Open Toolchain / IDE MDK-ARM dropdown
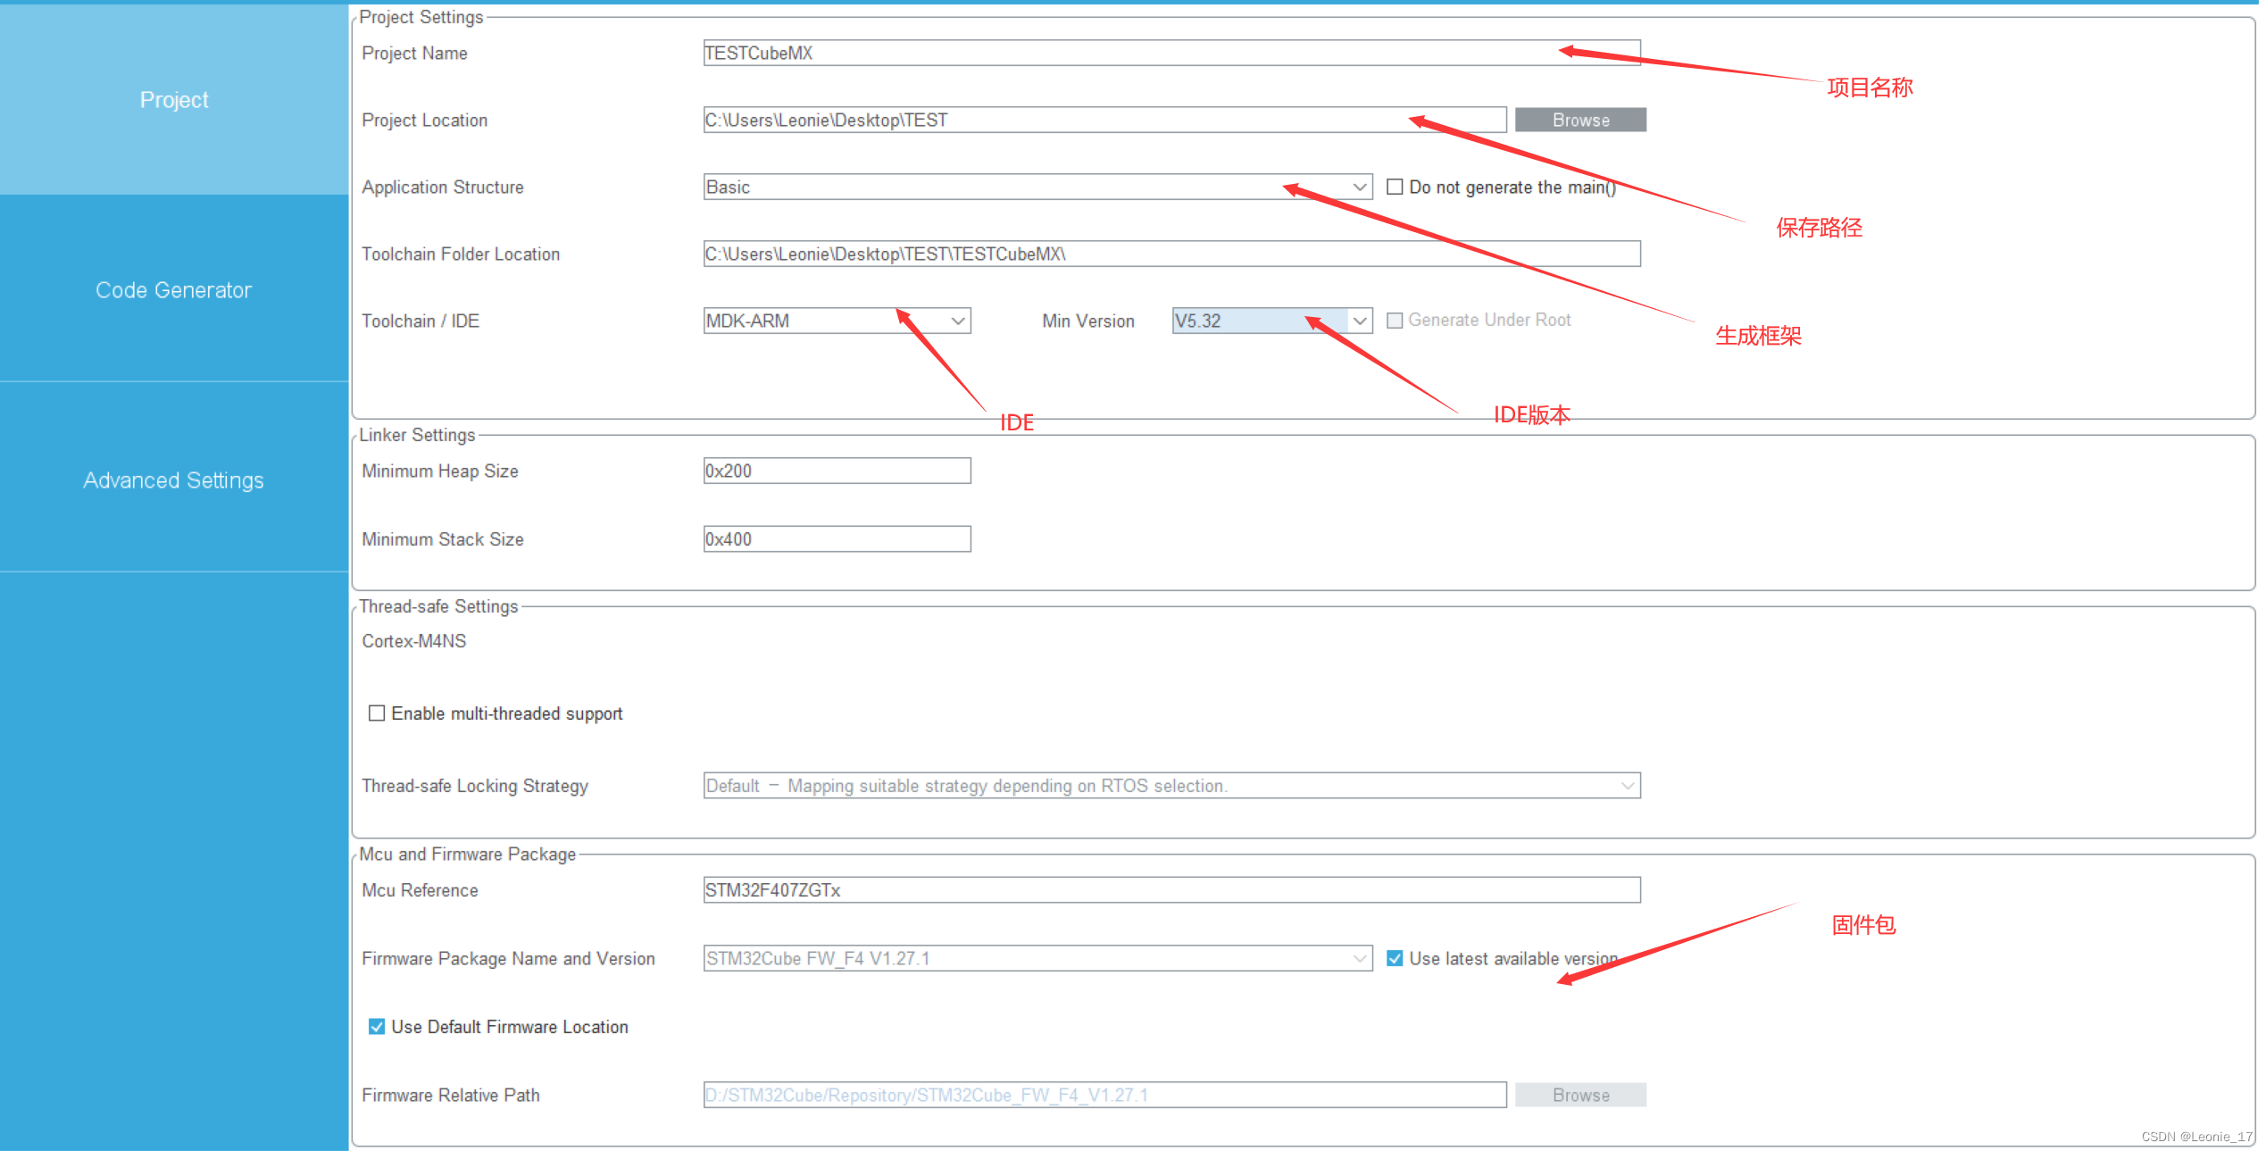Screen dimensions: 2266x1151 (837, 321)
